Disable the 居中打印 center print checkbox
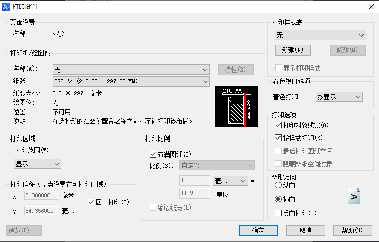 coord(92,202)
